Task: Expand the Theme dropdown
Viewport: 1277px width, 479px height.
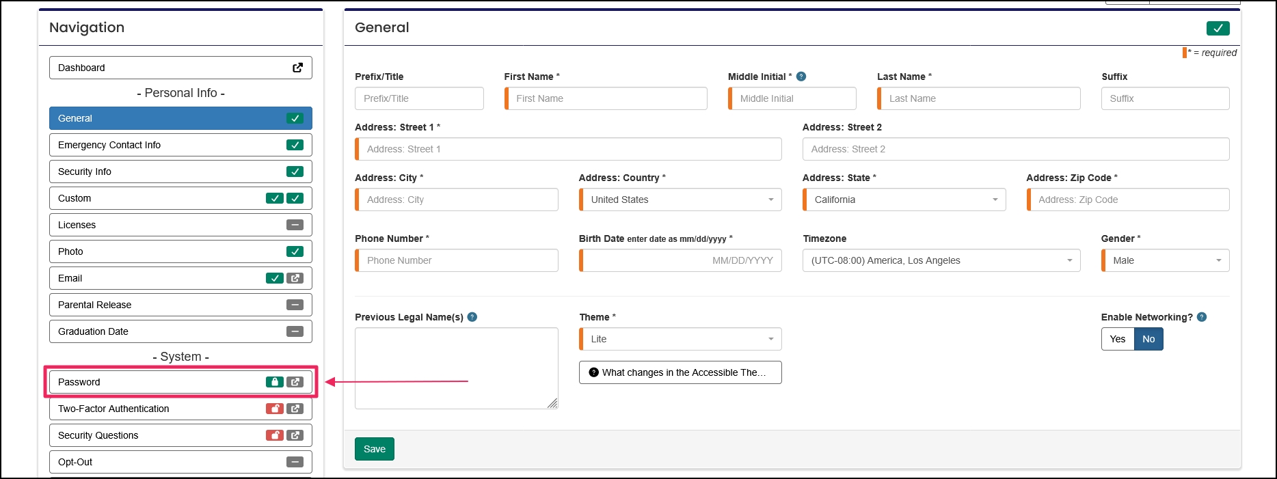Action: (x=680, y=339)
